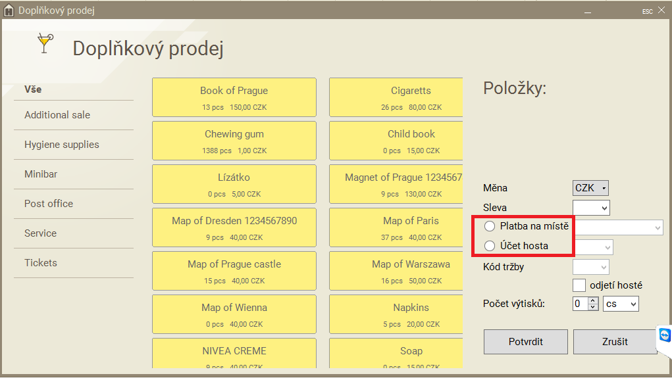Open the Kód tržby dropdown
The height and width of the screenshot is (378, 672).
[590, 267]
